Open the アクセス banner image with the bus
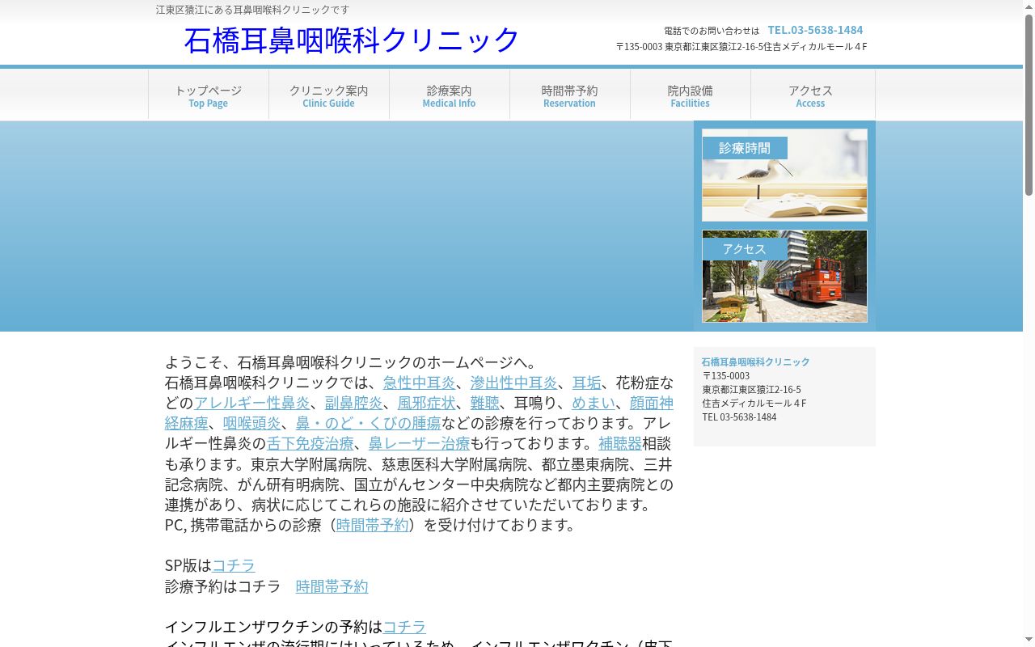Viewport: 1035px width, 647px height. pyautogui.click(x=784, y=276)
